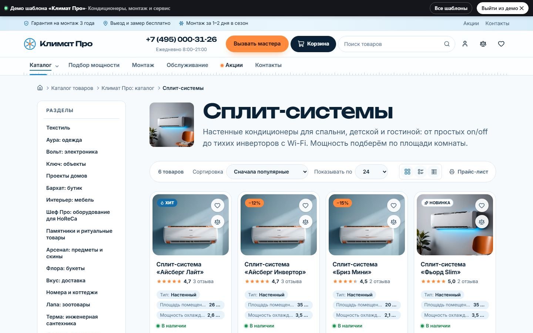Open the comparison scales icon in header
This screenshot has width=533, height=333.
click(x=483, y=44)
